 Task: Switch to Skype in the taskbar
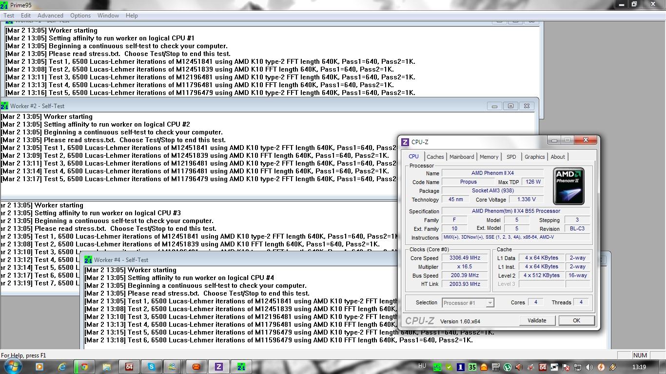pos(152,367)
